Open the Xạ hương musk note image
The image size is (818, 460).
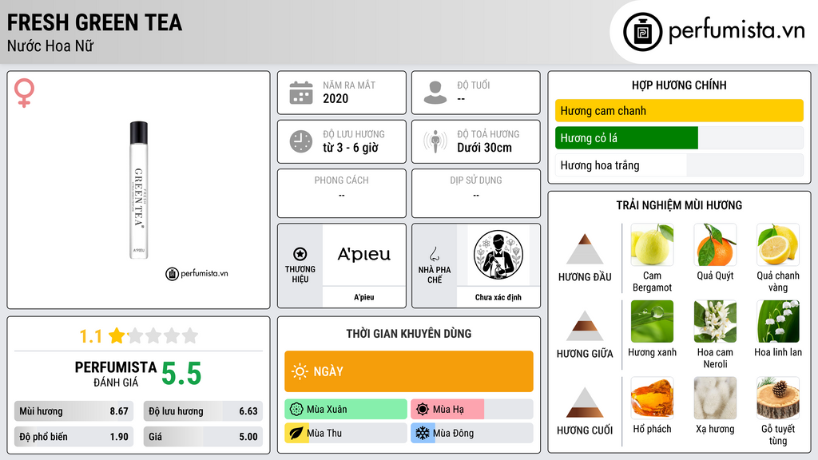[715, 398]
